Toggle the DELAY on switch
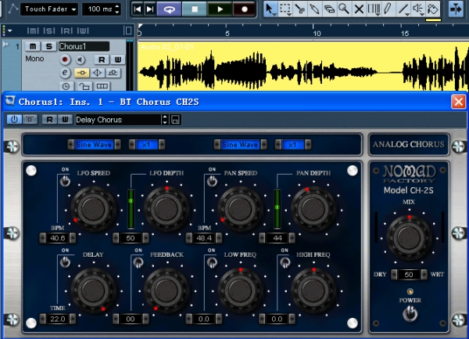Screen dimensions: 469x339 click(65, 262)
